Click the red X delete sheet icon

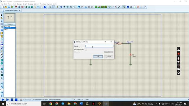[x=138, y=7]
